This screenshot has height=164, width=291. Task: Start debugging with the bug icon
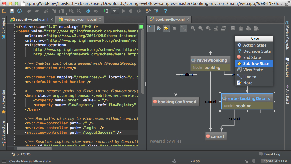click(131, 11)
